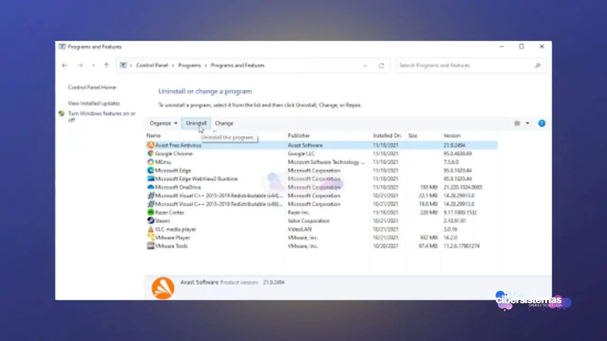The width and height of the screenshot is (607, 341).
Task: Click Programs in the breadcrumb path
Action: click(x=190, y=65)
